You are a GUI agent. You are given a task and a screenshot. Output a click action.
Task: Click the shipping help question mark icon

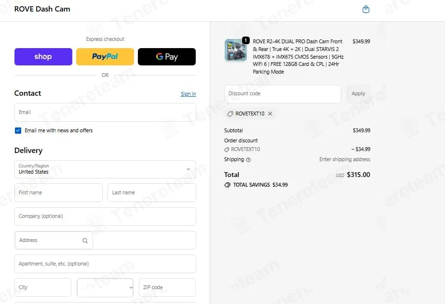(x=248, y=160)
